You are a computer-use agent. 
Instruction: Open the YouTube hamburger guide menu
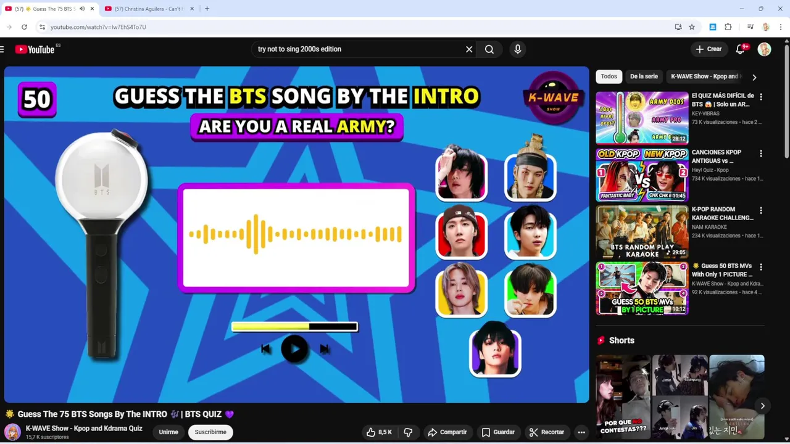[x=2, y=49]
